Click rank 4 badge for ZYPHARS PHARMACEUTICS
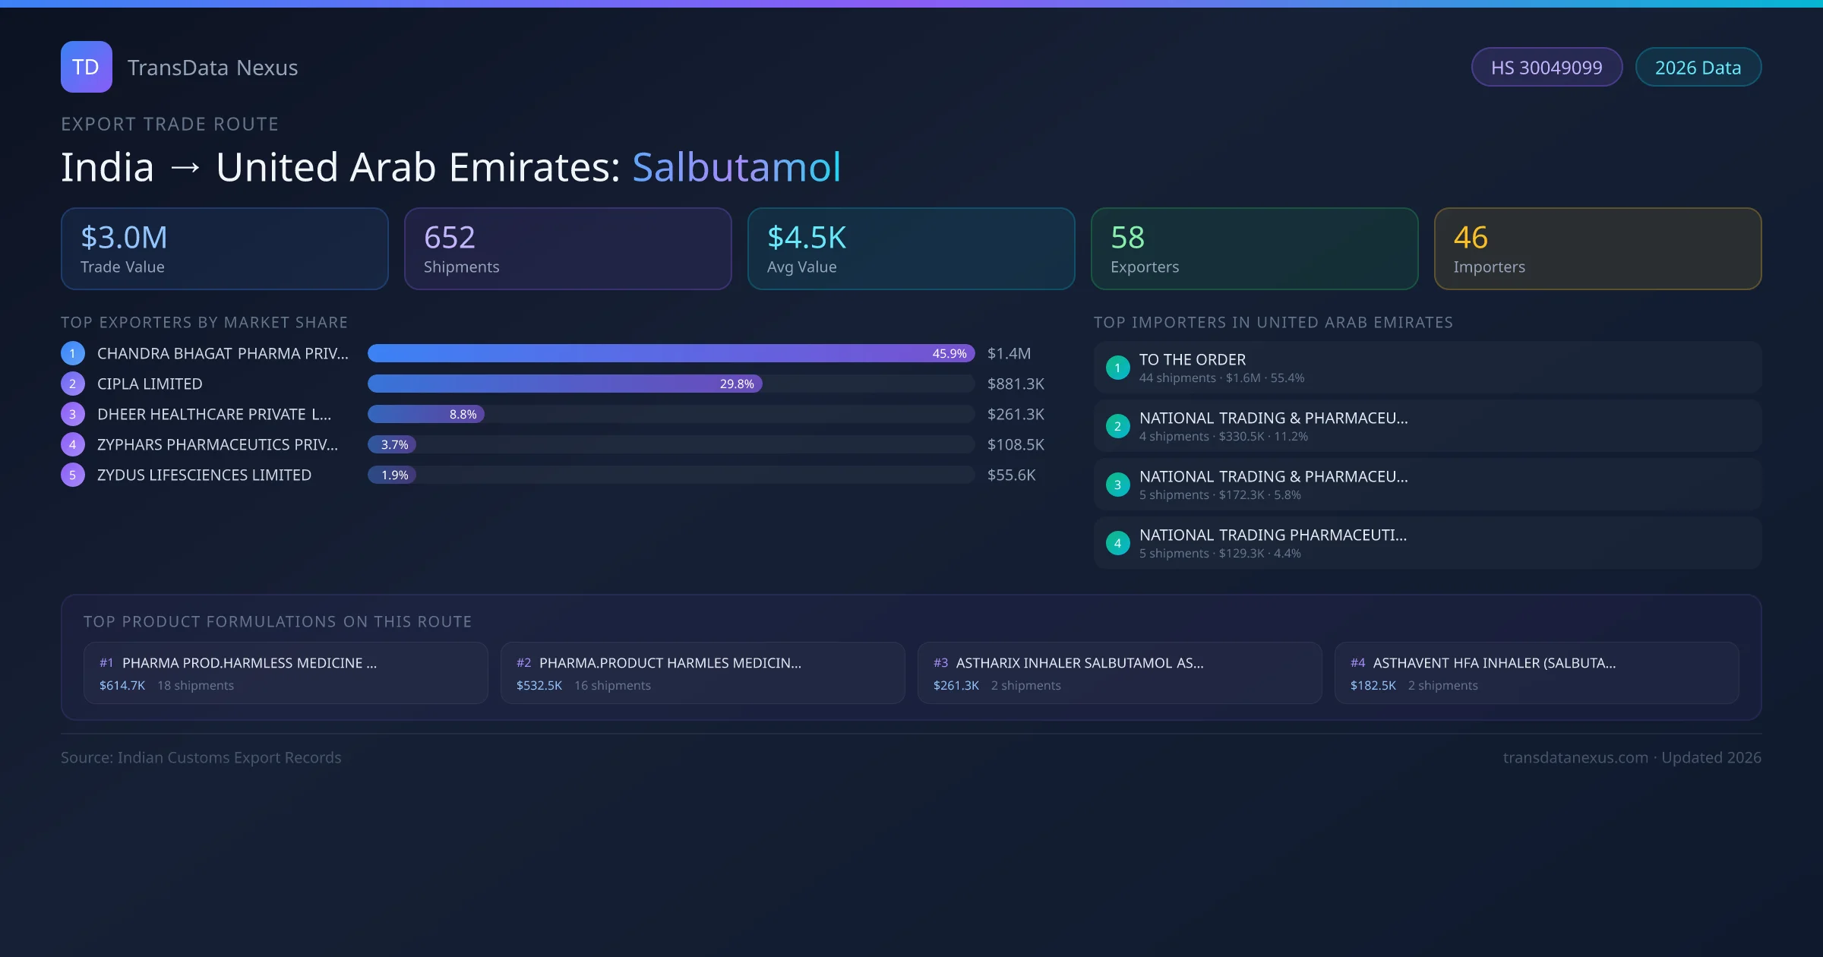Viewport: 1823px width, 957px height. [x=73, y=444]
